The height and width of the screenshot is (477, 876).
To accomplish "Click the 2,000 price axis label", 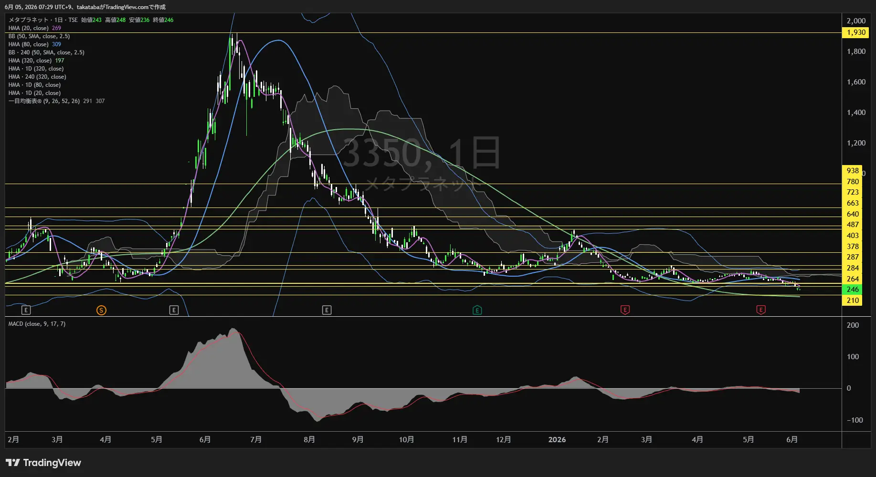I will (x=856, y=21).
